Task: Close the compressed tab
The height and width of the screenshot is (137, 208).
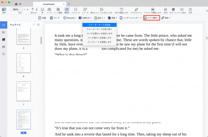Action: [64, 4]
